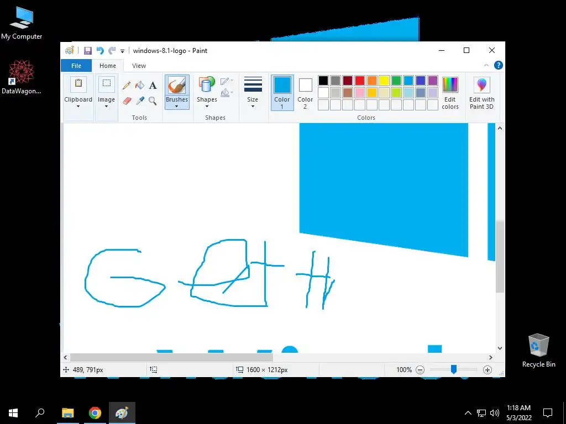Click the taskbar search magnifier
The height and width of the screenshot is (424, 566).
click(x=40, y=413)
